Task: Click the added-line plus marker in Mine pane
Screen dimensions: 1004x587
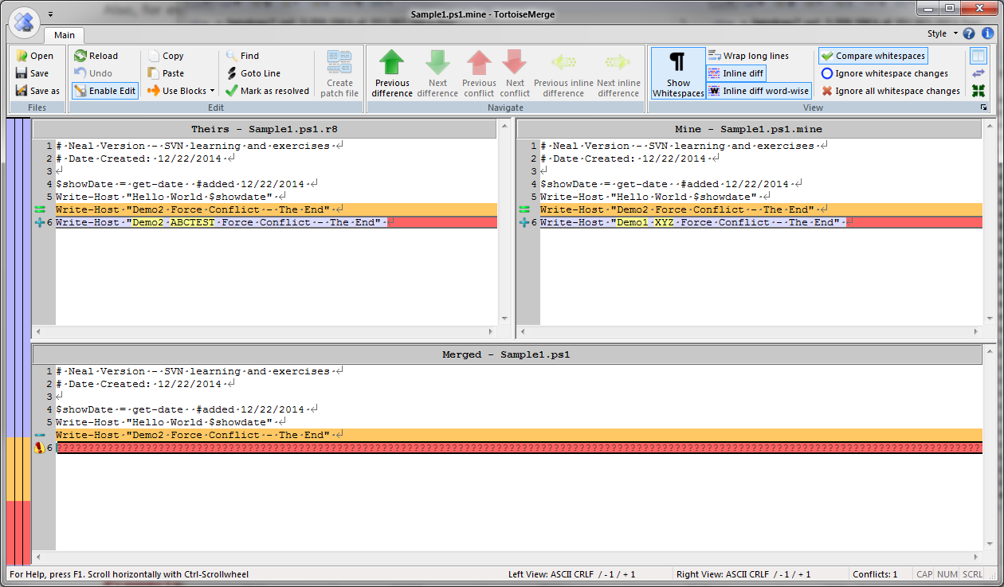Action: [524, 223]
